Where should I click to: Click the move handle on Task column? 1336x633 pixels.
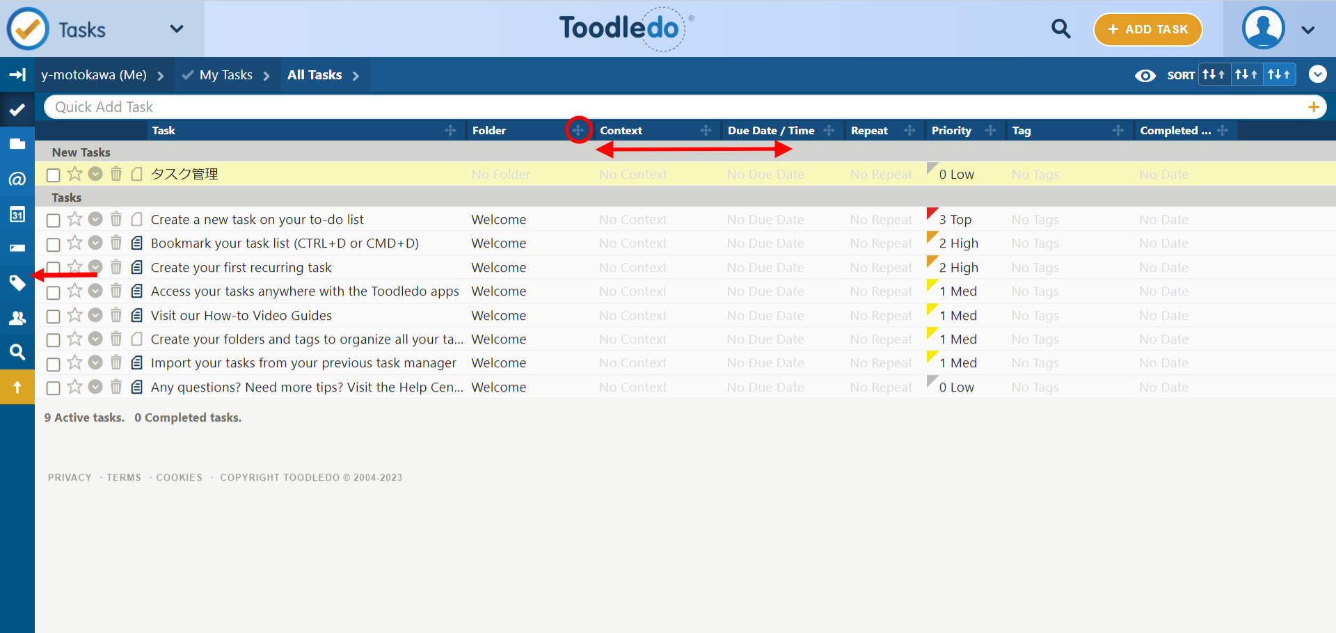[450, 130]
